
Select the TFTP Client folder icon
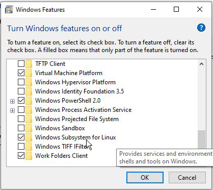click(x=29, y=64)
